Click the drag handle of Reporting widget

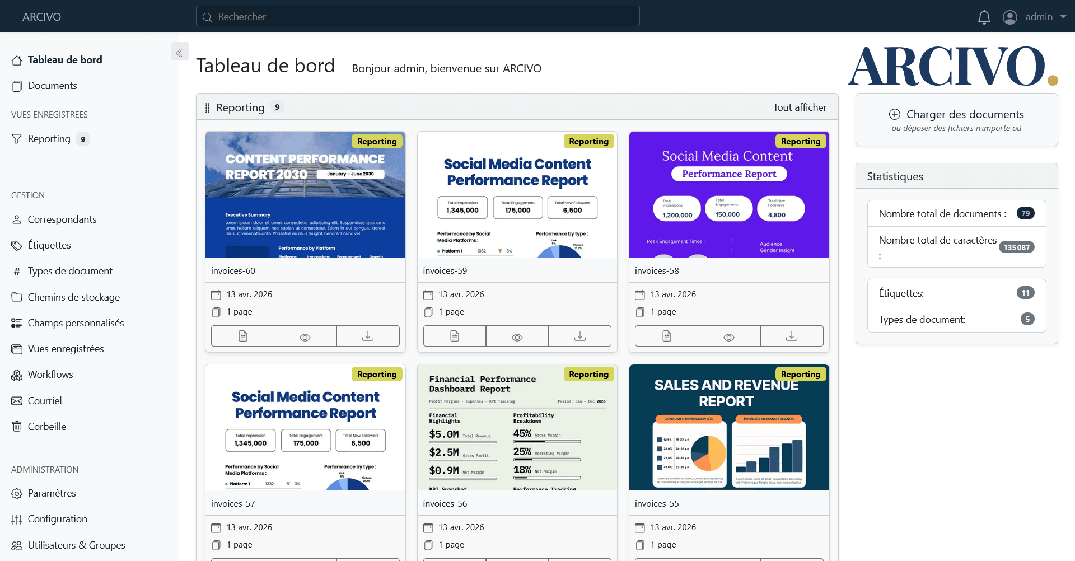[x=207, y=108]
